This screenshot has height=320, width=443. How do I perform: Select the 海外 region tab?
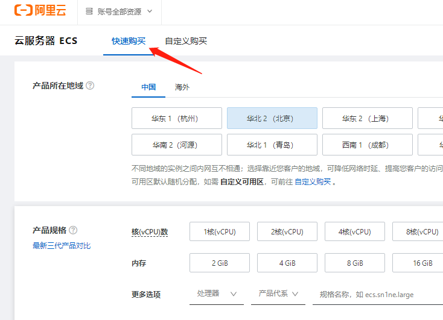pos(182,87)
